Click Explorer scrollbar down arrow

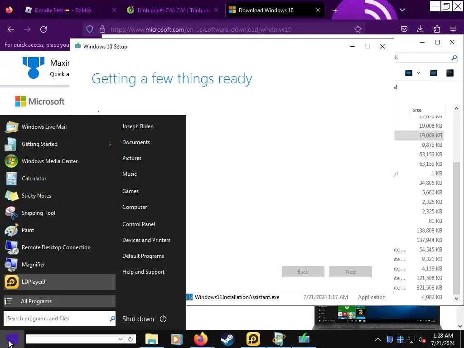(x=457, y=298)
